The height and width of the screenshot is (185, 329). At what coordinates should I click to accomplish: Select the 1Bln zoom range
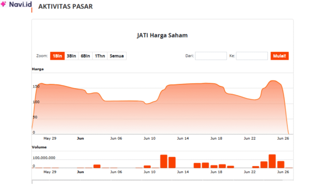click(57, 56)
